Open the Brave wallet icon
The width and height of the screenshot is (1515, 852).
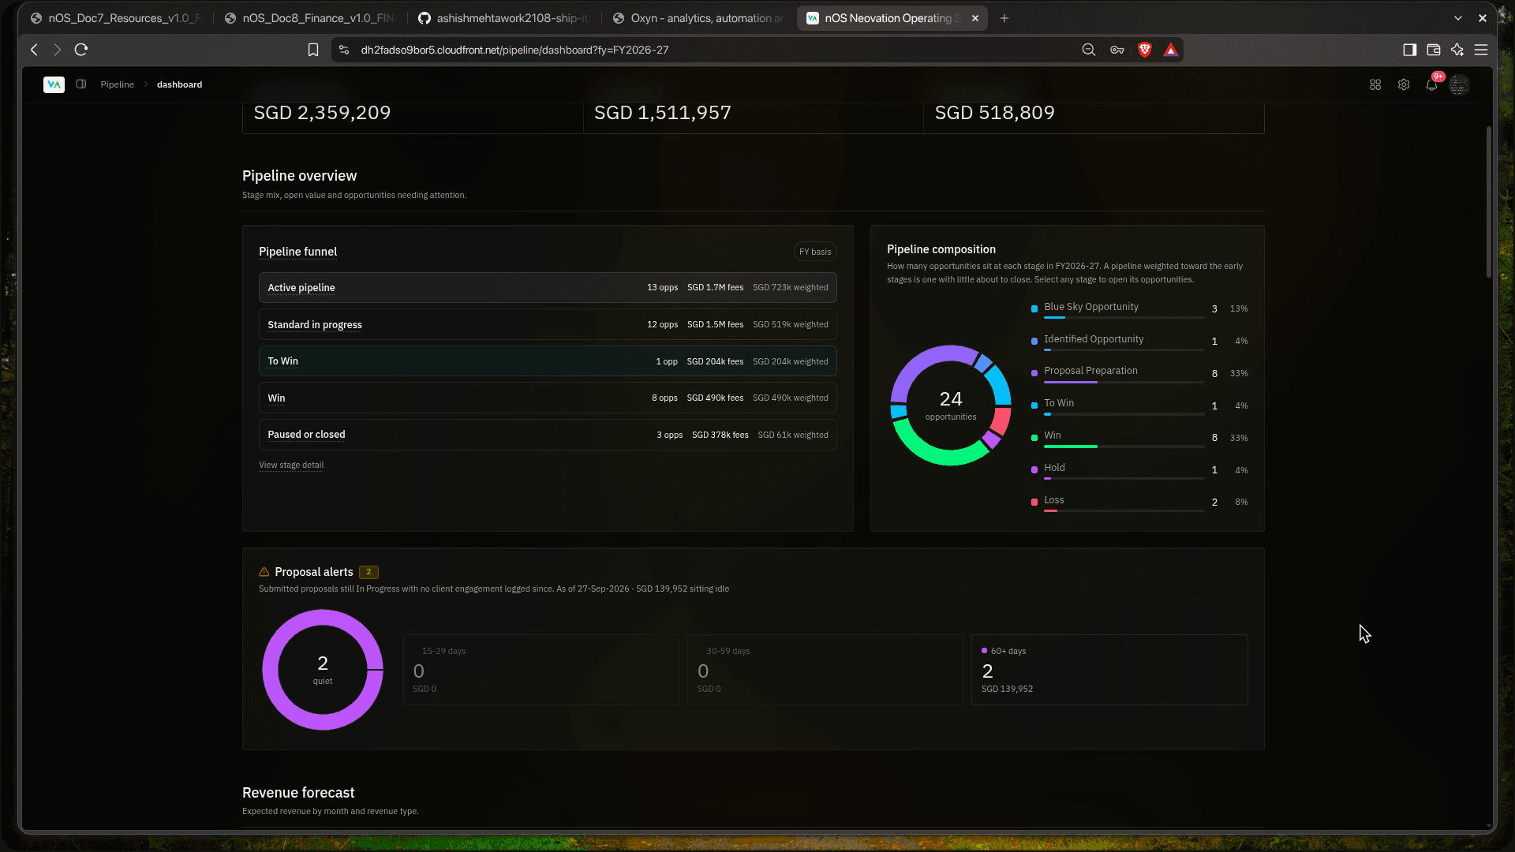click(1434, 50)
